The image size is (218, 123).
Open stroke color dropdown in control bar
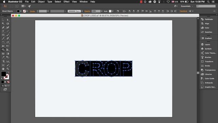[27, 11]
